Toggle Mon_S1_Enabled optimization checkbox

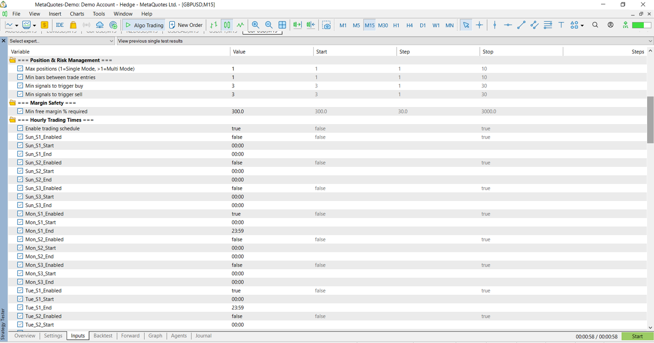click(x=20, y=214)
